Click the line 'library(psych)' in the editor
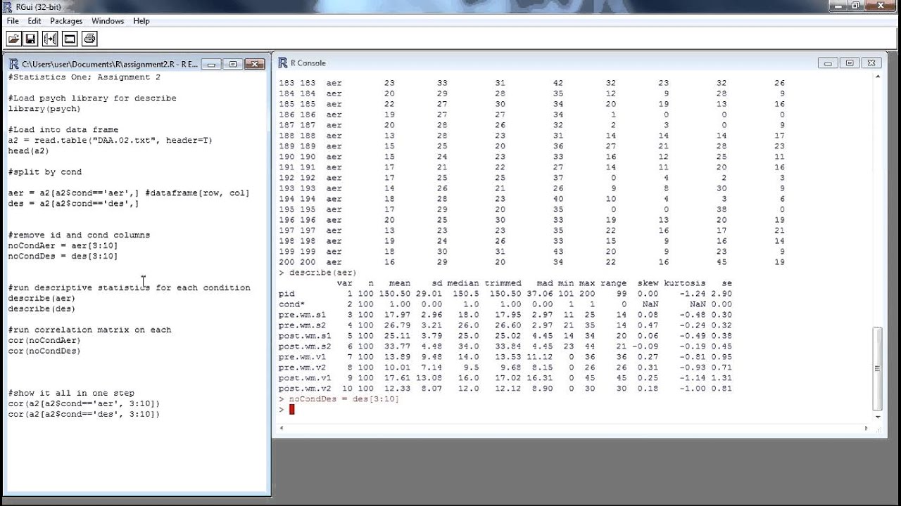The width and height of the screenshot is (901, 506). click(44, 109)
